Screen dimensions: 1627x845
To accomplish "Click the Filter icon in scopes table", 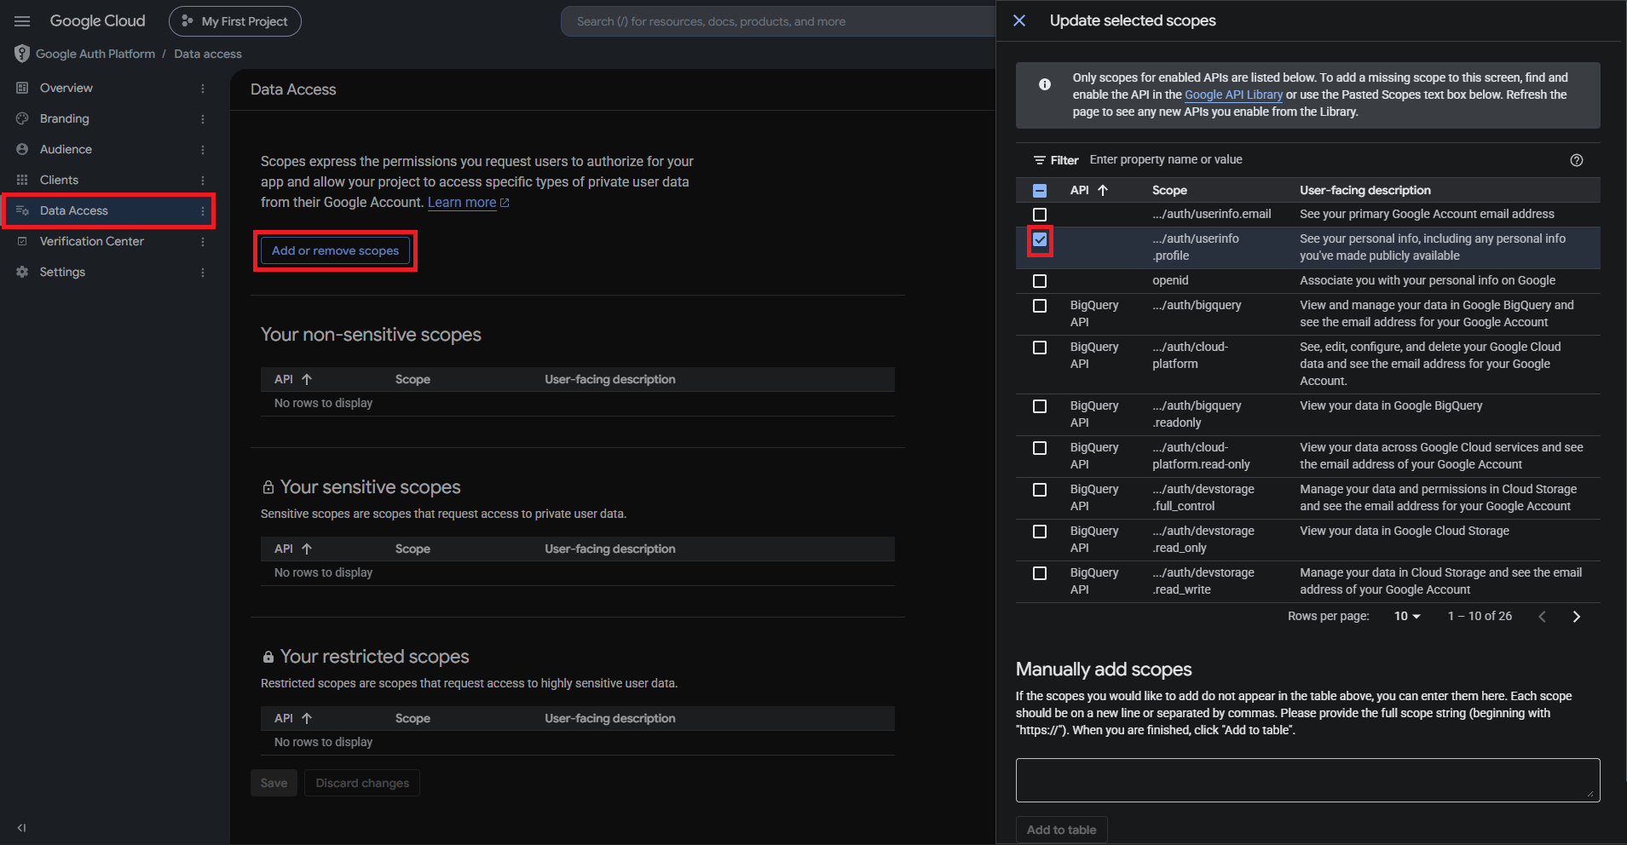I will click(1040, 160).
